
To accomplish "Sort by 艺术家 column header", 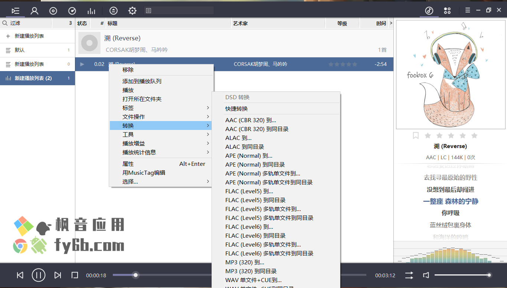I will point(278,23).
